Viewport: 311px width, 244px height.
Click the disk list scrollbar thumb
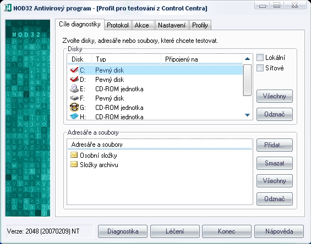point(247,80)
